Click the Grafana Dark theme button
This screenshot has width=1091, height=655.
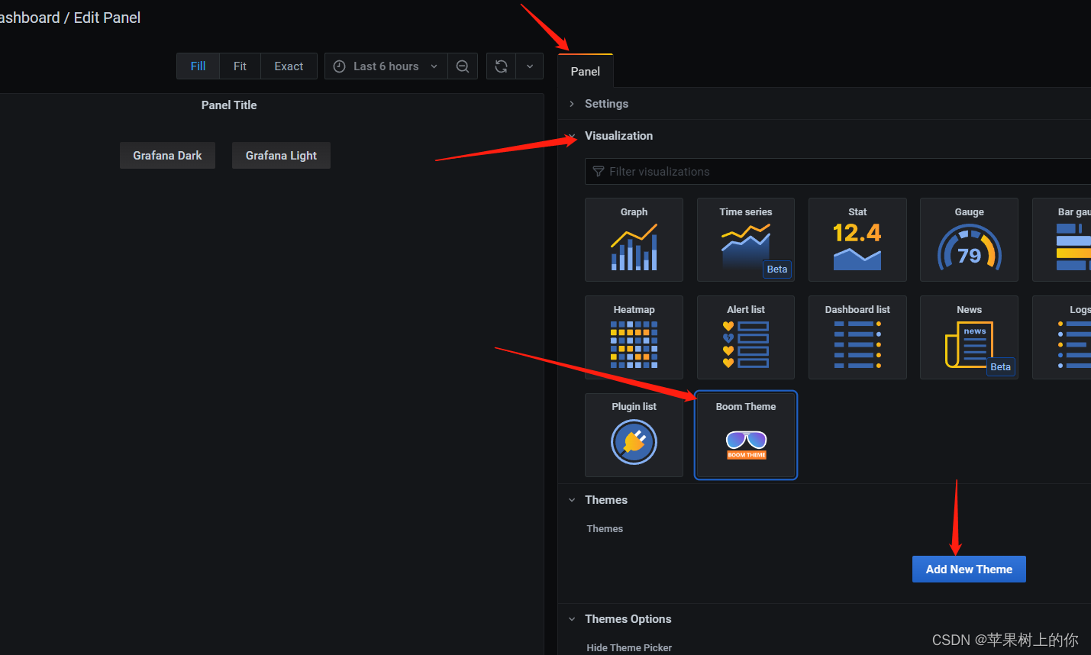[167, 156]
